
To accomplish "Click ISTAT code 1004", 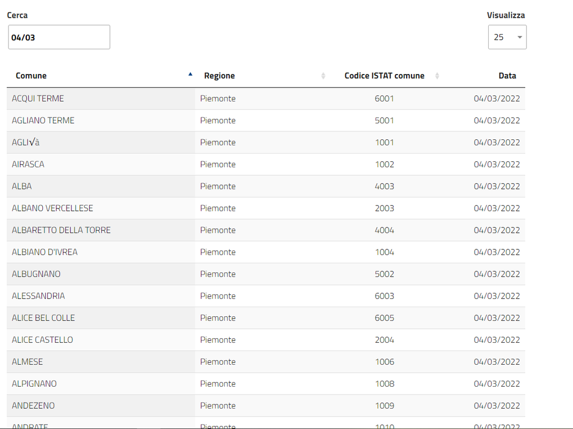I will click(x=385, y=252).
